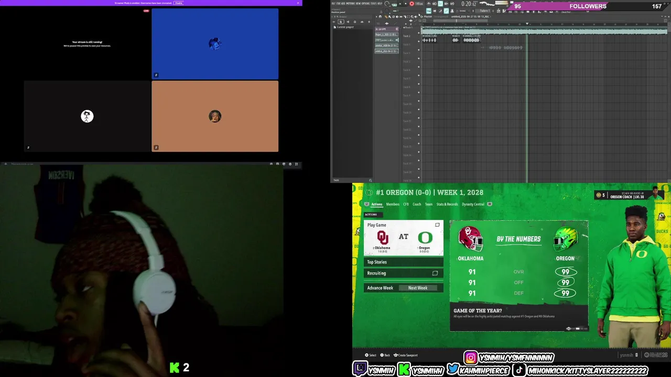Open the FL Studio FILE menu

pos(333,3)
